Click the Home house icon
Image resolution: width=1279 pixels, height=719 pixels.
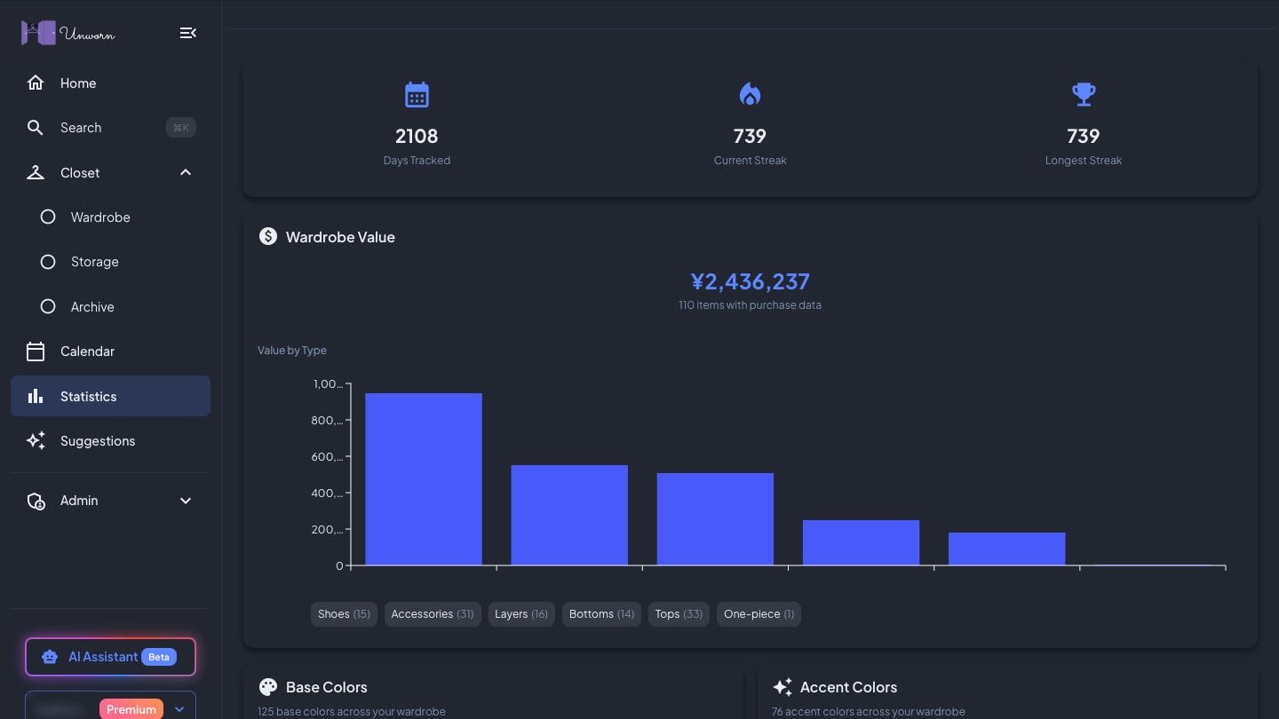(x=36, y=83)
